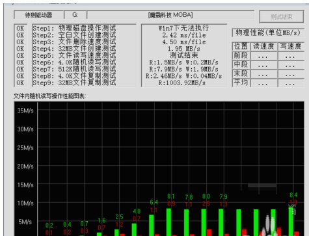This screenshot has width=309, height=236.
Task: Click the 前段 row label
Action: 241,55
